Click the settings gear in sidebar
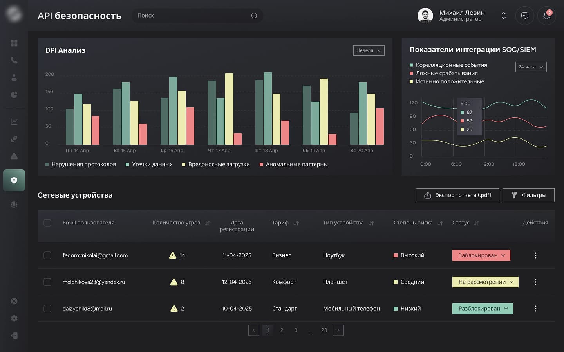The width and height of the screenshot is (564, 352). click(14, 318)
